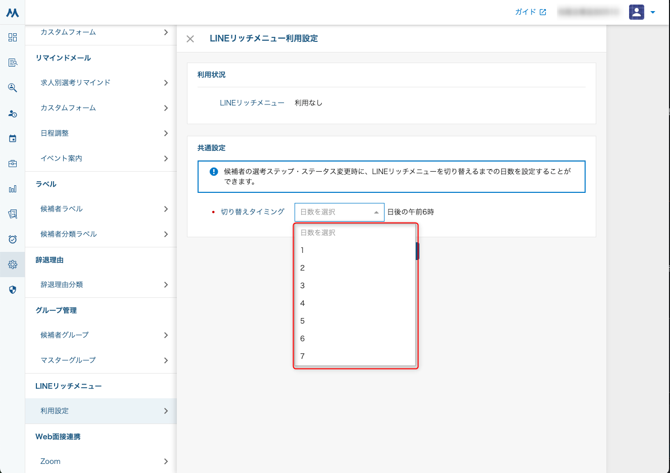The height and width of the screenshot is (473, 670).
Task: Close the LINEリッチメニュー利用設定 panel
Action: 190,39
